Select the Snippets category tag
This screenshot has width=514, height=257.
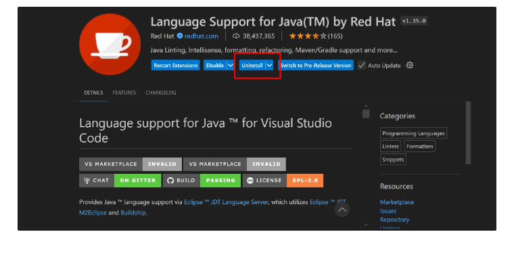click(x=393, y=160)
